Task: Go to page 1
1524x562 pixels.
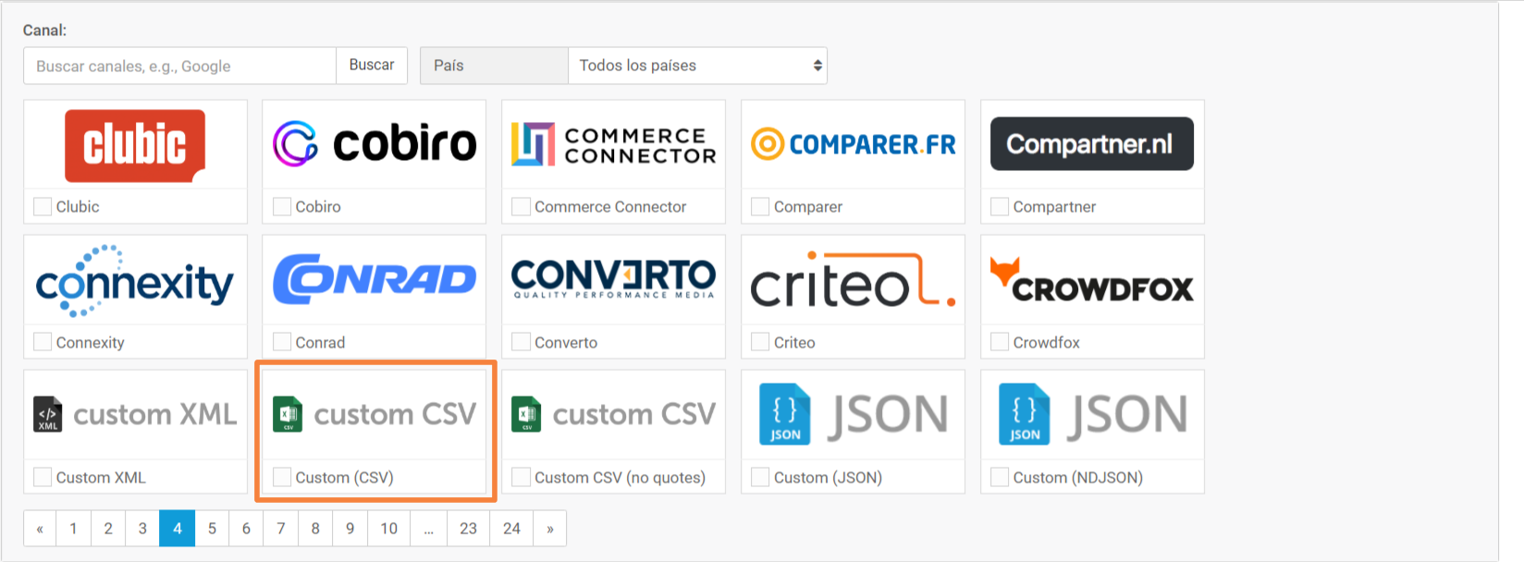Action: click(x=73, y=529)
